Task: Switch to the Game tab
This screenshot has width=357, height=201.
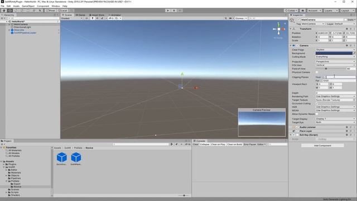Action: click(x=80, y=15)
